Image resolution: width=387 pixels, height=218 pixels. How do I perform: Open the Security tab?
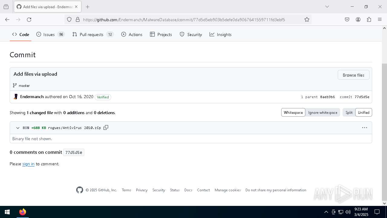(191, 35)
